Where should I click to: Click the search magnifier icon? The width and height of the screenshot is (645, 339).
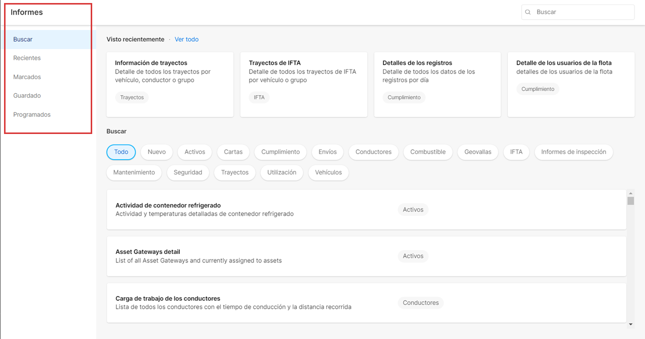[x=528, y=12]
